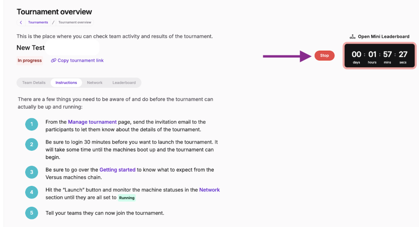Follow the Manage tournament link
419x227 pixels.
tap(92, 122)
